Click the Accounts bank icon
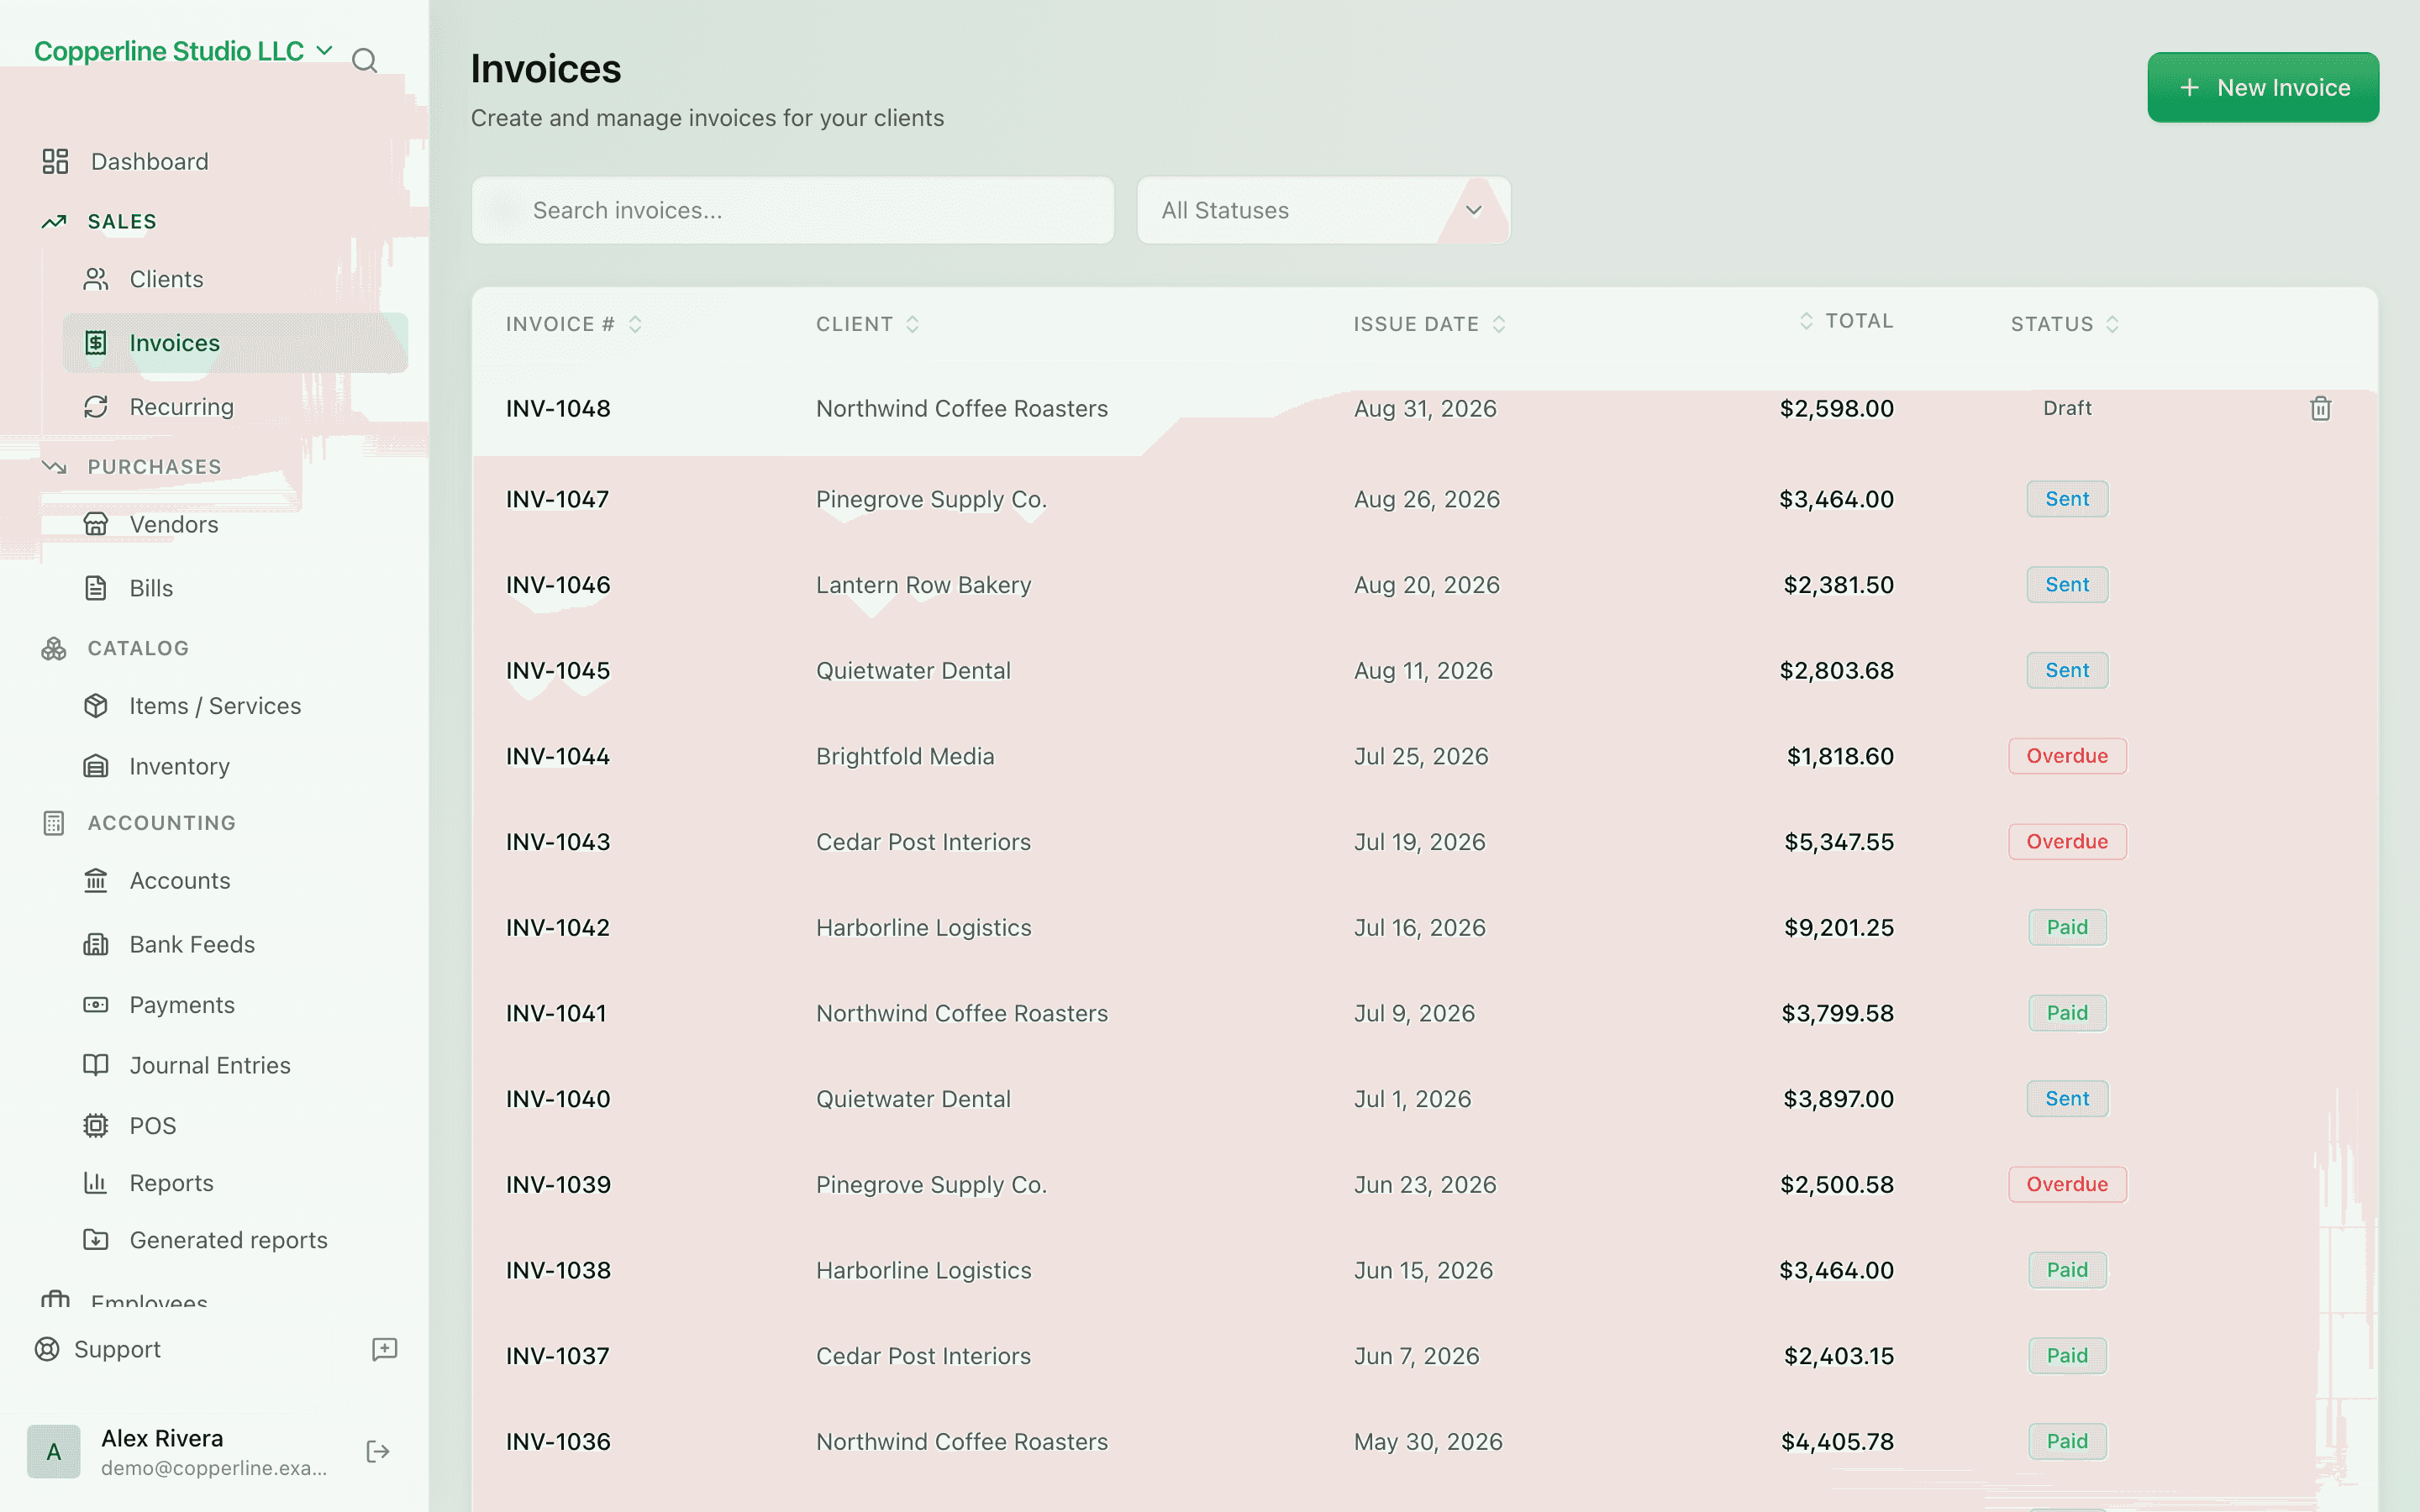This screenshot has height=1512, width=2420. 96,880
